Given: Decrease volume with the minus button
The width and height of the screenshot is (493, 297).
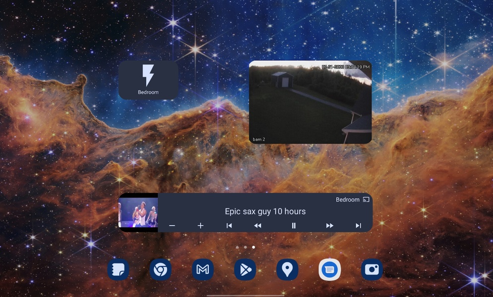Looking at the screenshot, I should (x=172, y=226).
